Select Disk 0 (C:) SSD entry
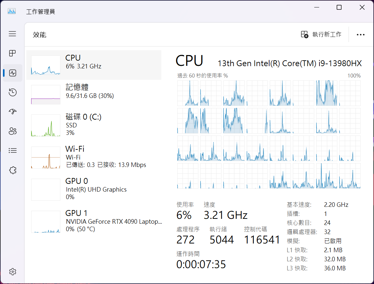This screenshot has height=284, width=374. click(x=93, y=124)
